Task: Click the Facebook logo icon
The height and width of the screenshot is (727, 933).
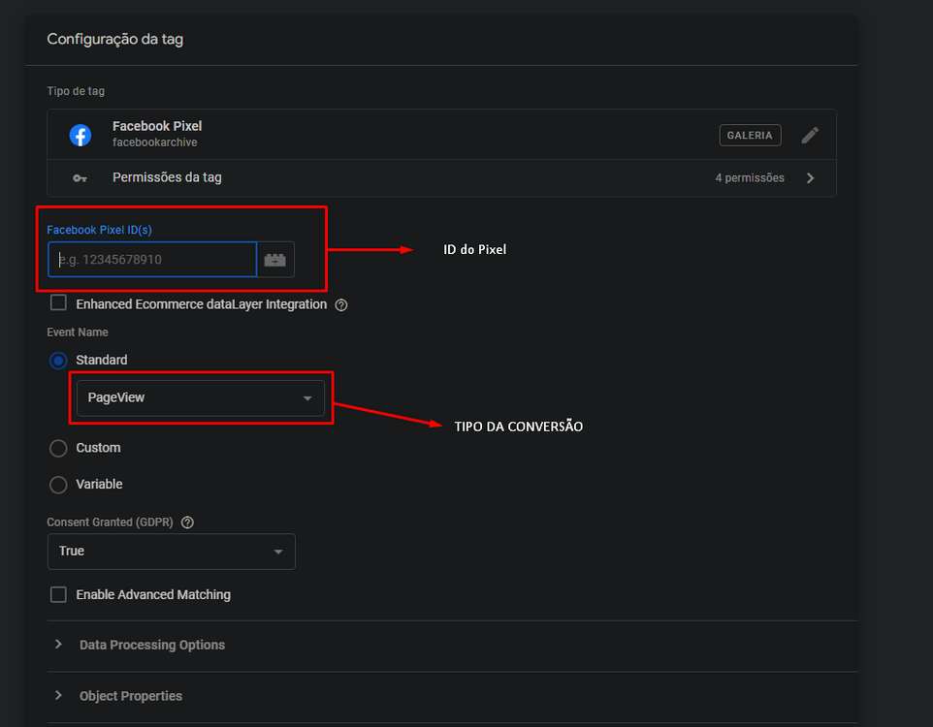Action: [80, 135]
